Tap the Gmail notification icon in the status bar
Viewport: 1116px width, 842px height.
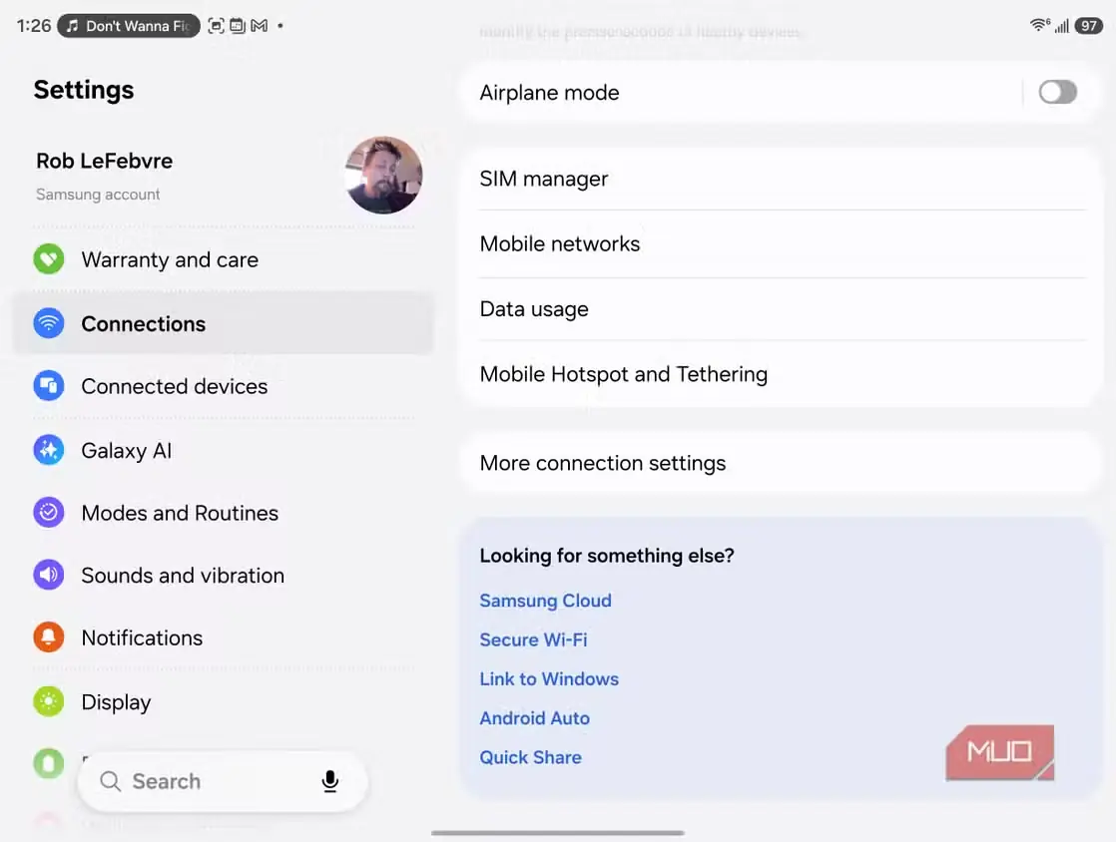(x=260, y=26)
